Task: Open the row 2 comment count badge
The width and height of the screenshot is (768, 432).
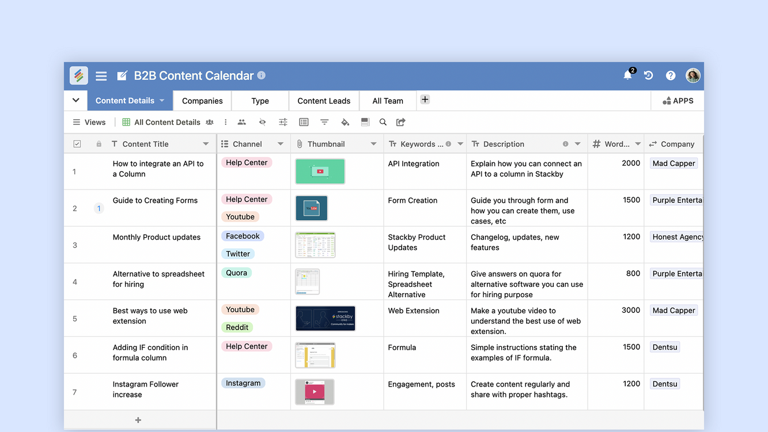Action: tap(99, 209)
